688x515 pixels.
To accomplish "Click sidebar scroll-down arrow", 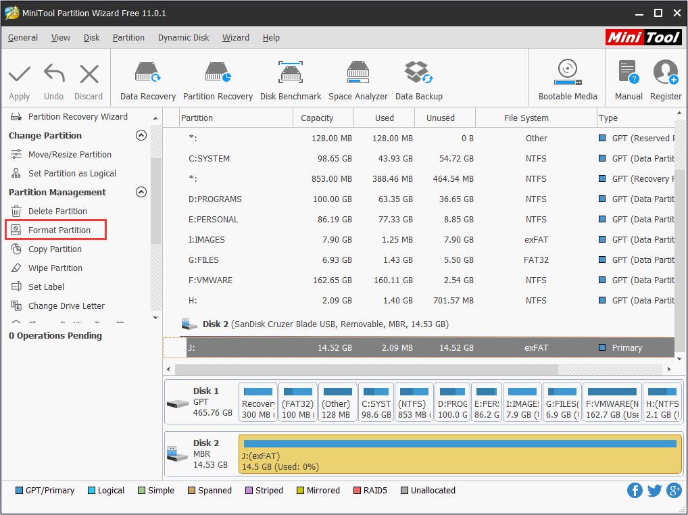I will pos(155,318).
